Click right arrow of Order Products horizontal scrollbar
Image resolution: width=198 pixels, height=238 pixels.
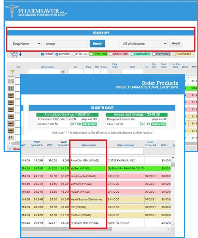[x=168, y=229]
